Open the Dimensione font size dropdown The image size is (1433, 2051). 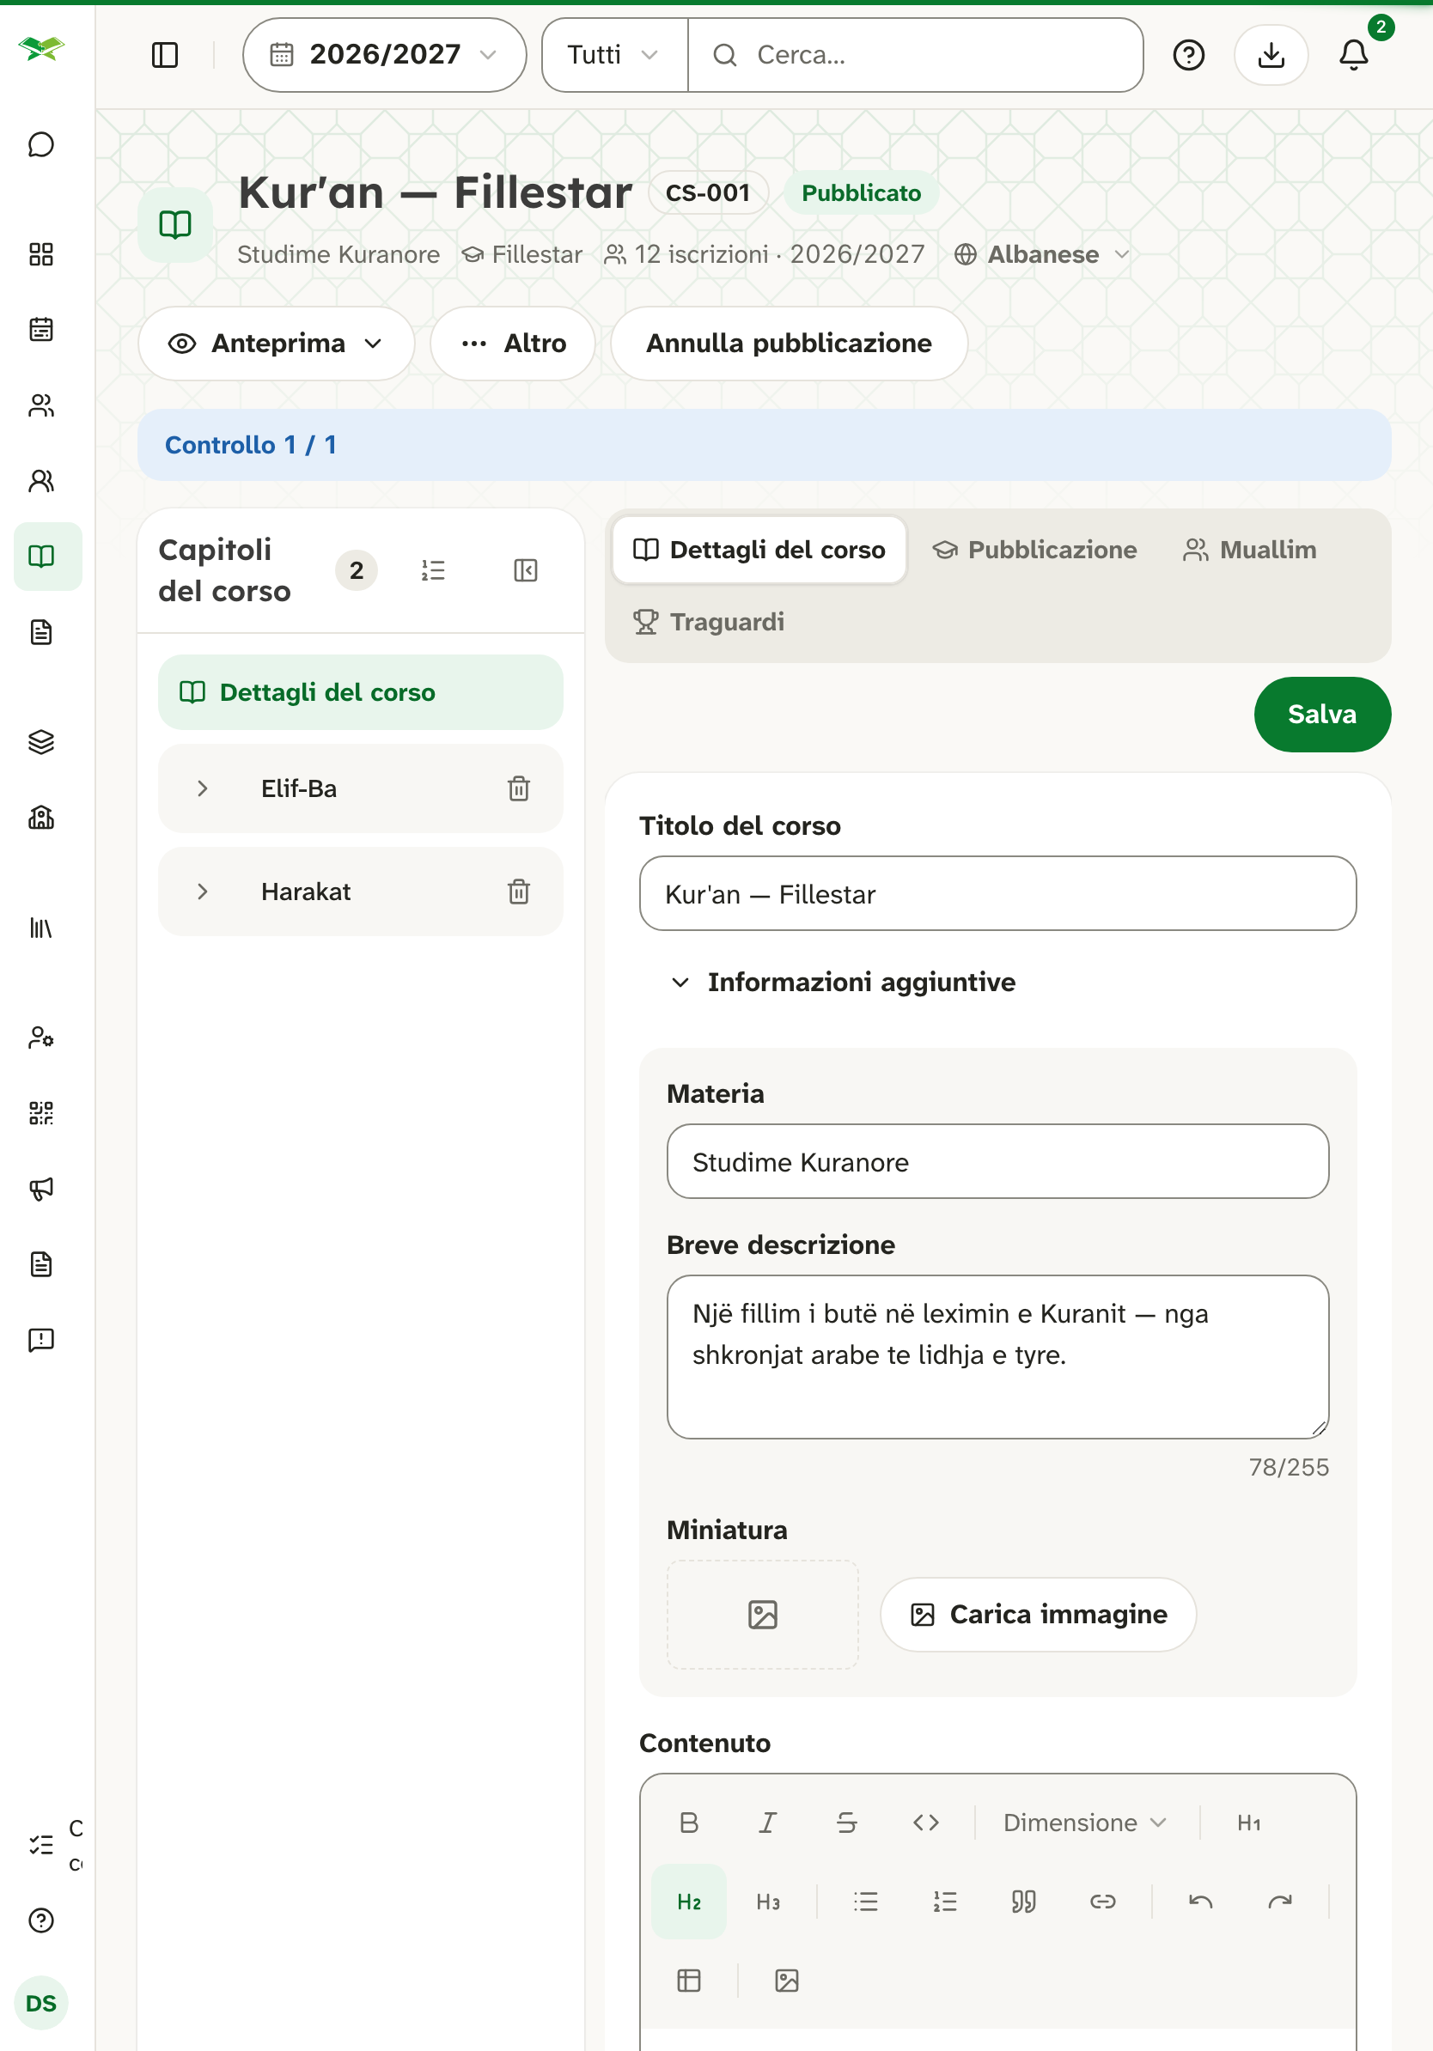click(x=1085, y=1823)
